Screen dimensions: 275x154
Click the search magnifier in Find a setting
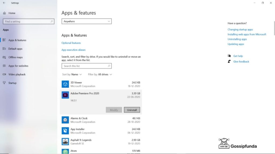pos(52,21)
